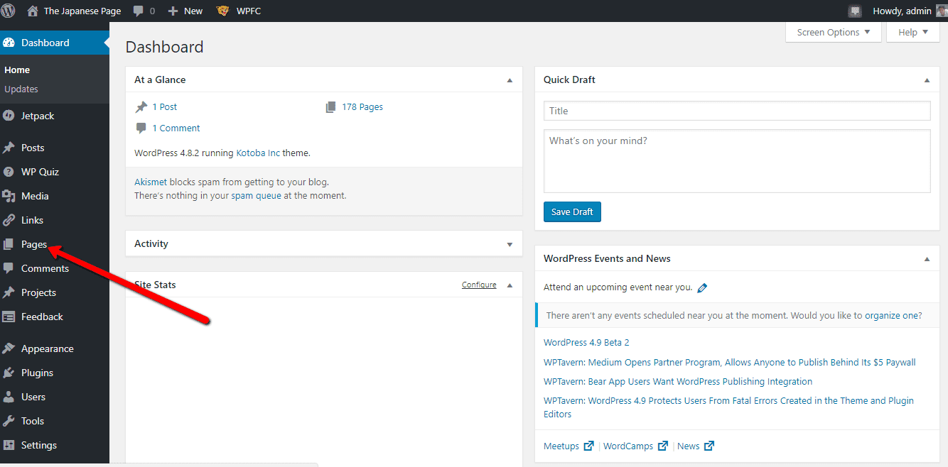948x467 pixels.
Task: Open the 1 Post link
Action: pyautogui.click(x=165, y=106)
